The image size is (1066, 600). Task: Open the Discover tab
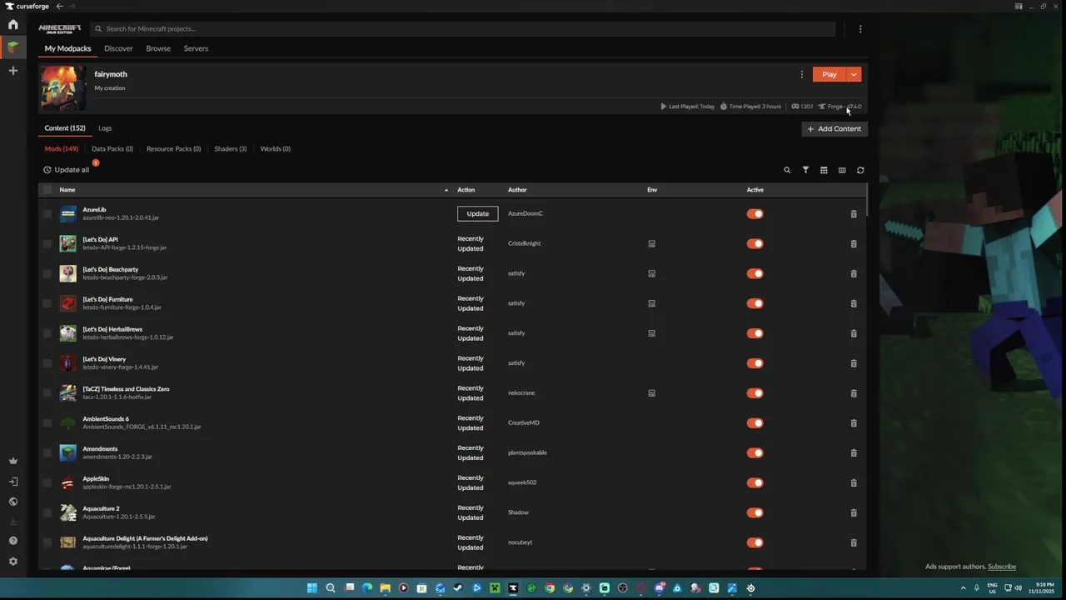click(118, 48)
